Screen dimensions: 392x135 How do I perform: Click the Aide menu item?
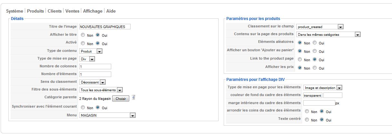click(x=111, y=11)
